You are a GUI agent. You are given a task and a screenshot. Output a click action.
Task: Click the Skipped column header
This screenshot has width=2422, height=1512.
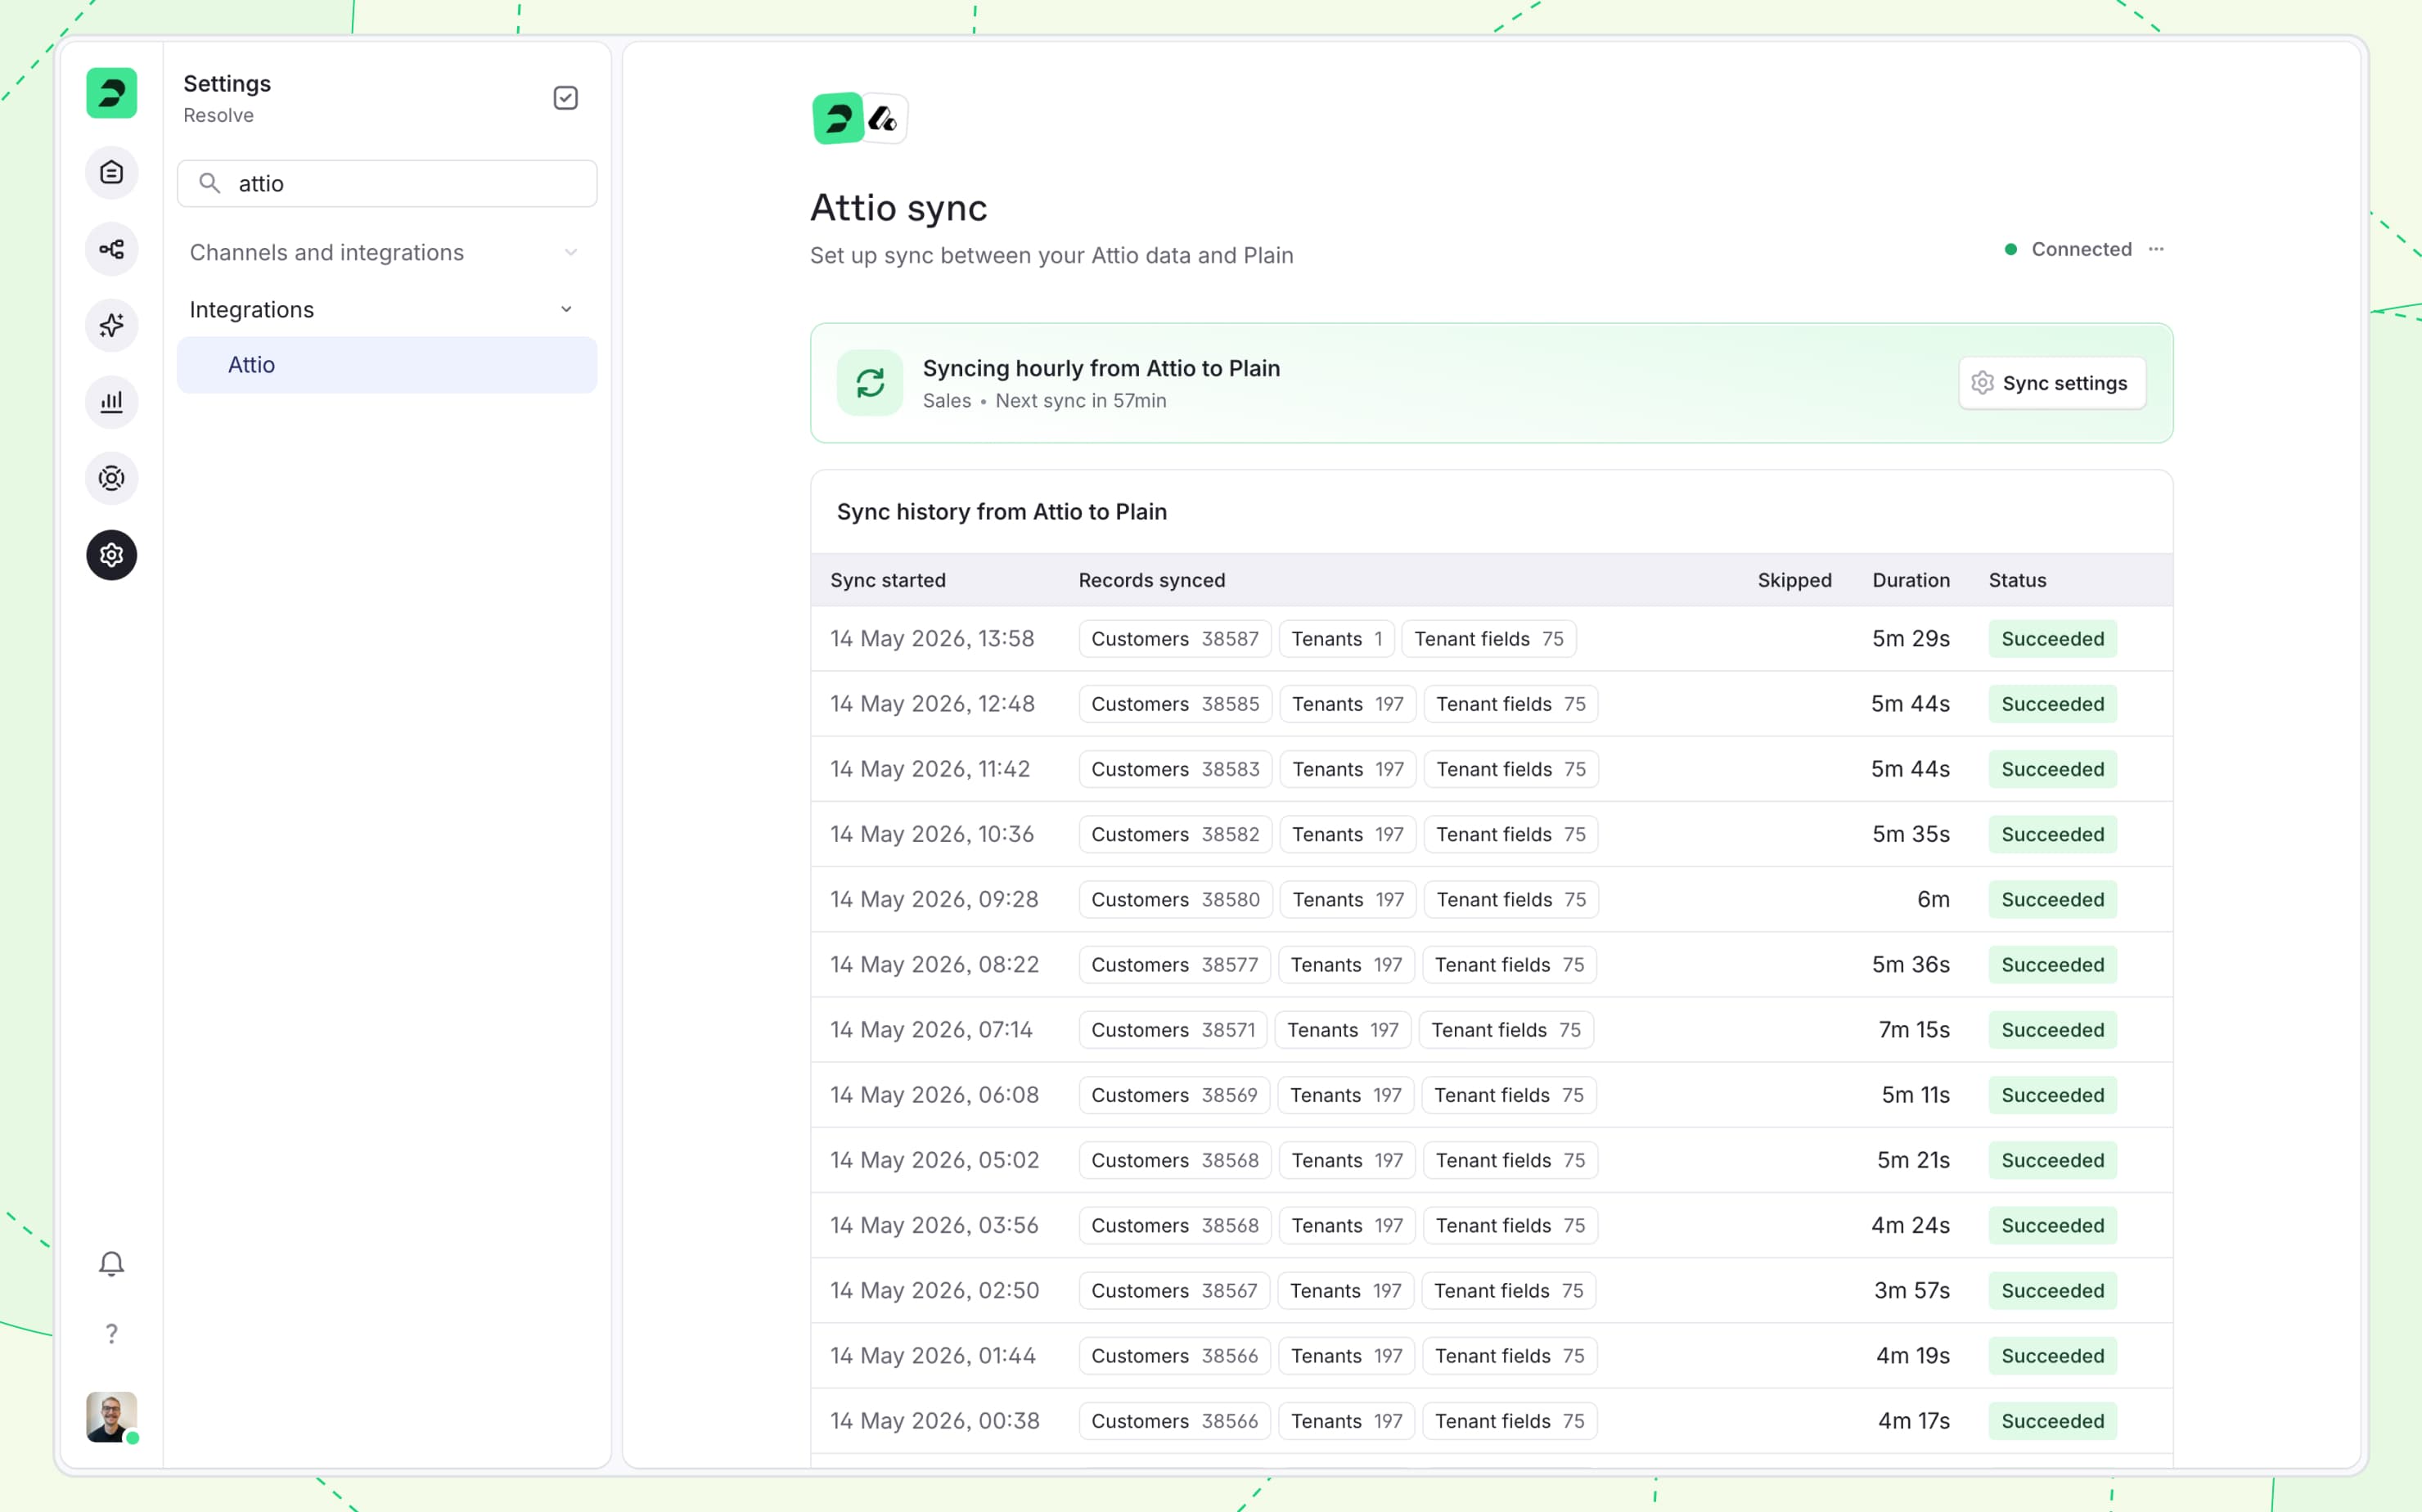[1795, 580]
